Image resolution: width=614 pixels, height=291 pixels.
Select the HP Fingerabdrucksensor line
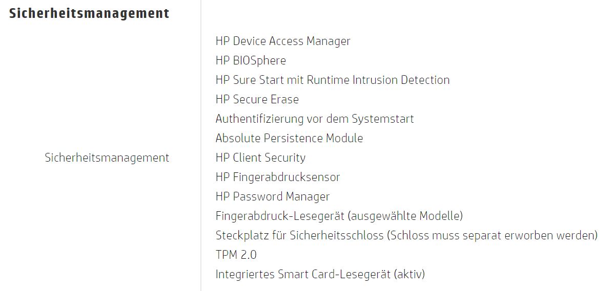coord(277,177)
